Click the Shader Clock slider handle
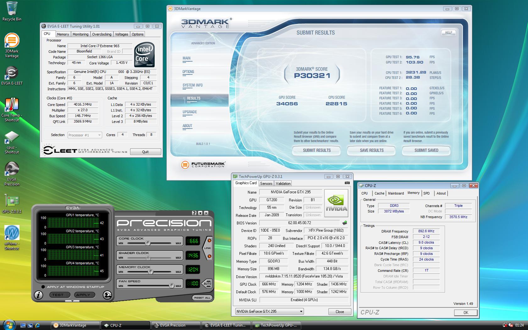This screenshot has height=330, width=528. click(148, 258)
